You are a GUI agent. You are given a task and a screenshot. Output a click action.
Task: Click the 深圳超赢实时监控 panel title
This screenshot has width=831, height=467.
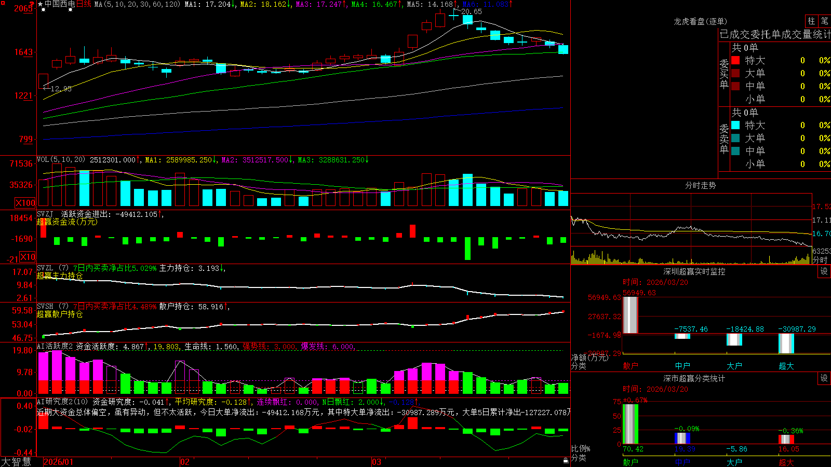click(694, 271)
